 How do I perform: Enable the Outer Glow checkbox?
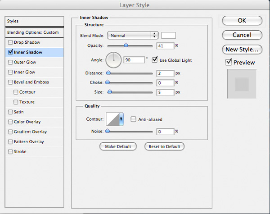10,62
